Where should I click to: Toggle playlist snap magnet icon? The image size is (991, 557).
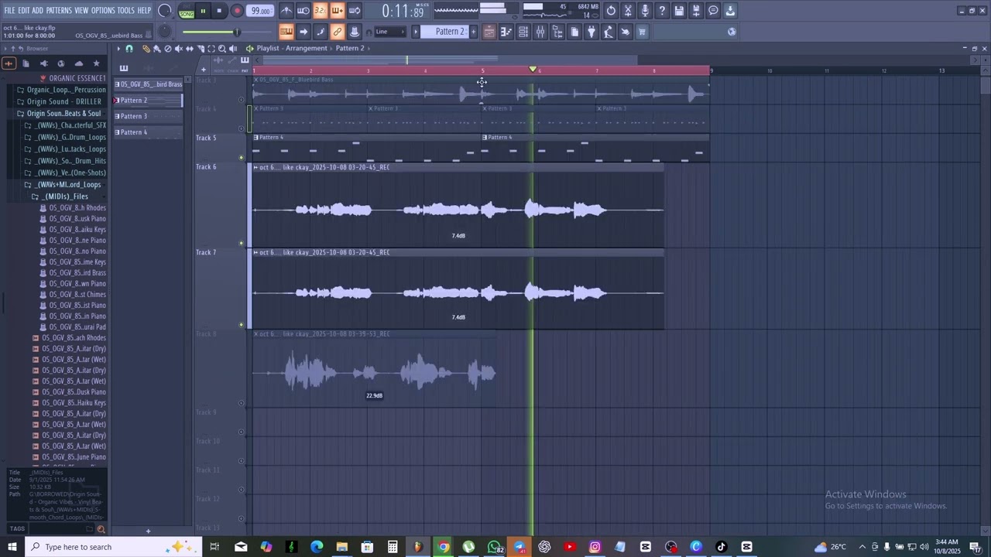point(129,49)
